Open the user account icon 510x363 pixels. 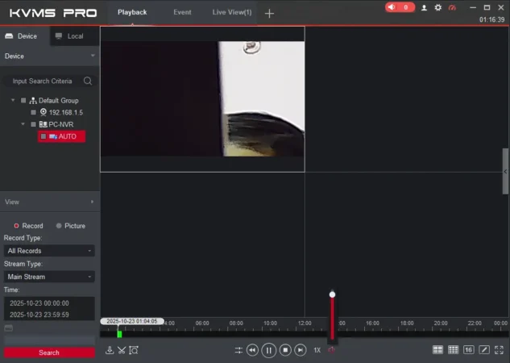(424, 7)
